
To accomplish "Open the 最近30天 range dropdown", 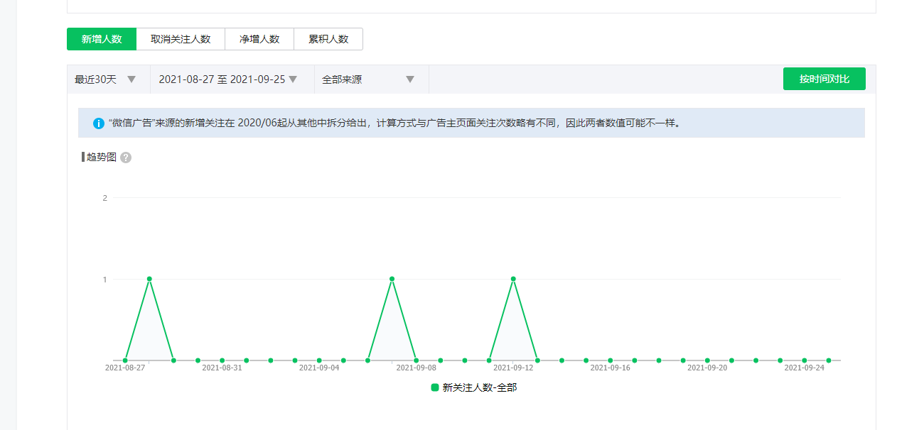I will (105, 79).
